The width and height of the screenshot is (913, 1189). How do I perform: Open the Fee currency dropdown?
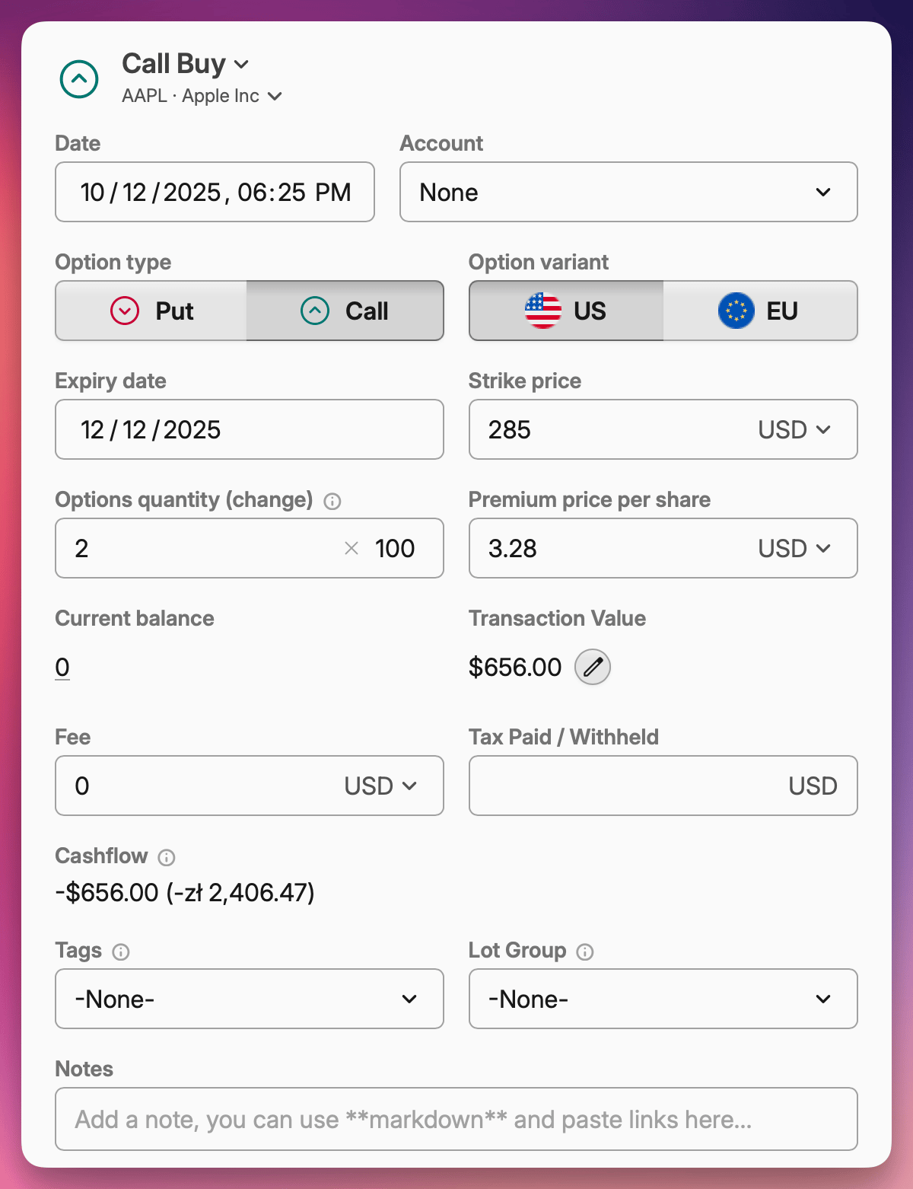click(380, 786)
